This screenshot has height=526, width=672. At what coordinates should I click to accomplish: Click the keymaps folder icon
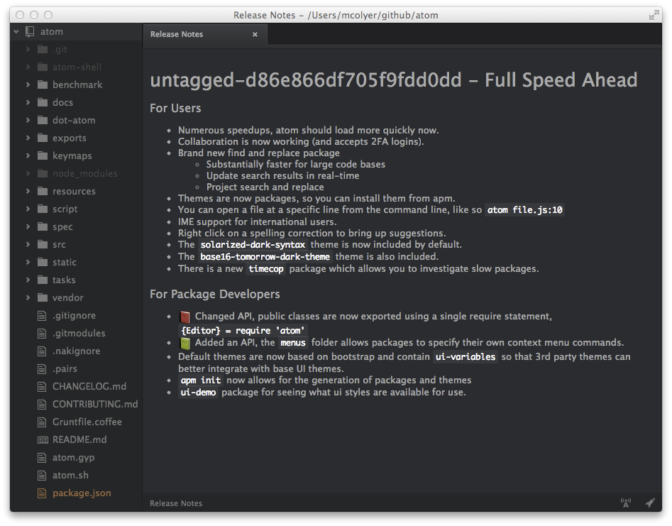43,155
